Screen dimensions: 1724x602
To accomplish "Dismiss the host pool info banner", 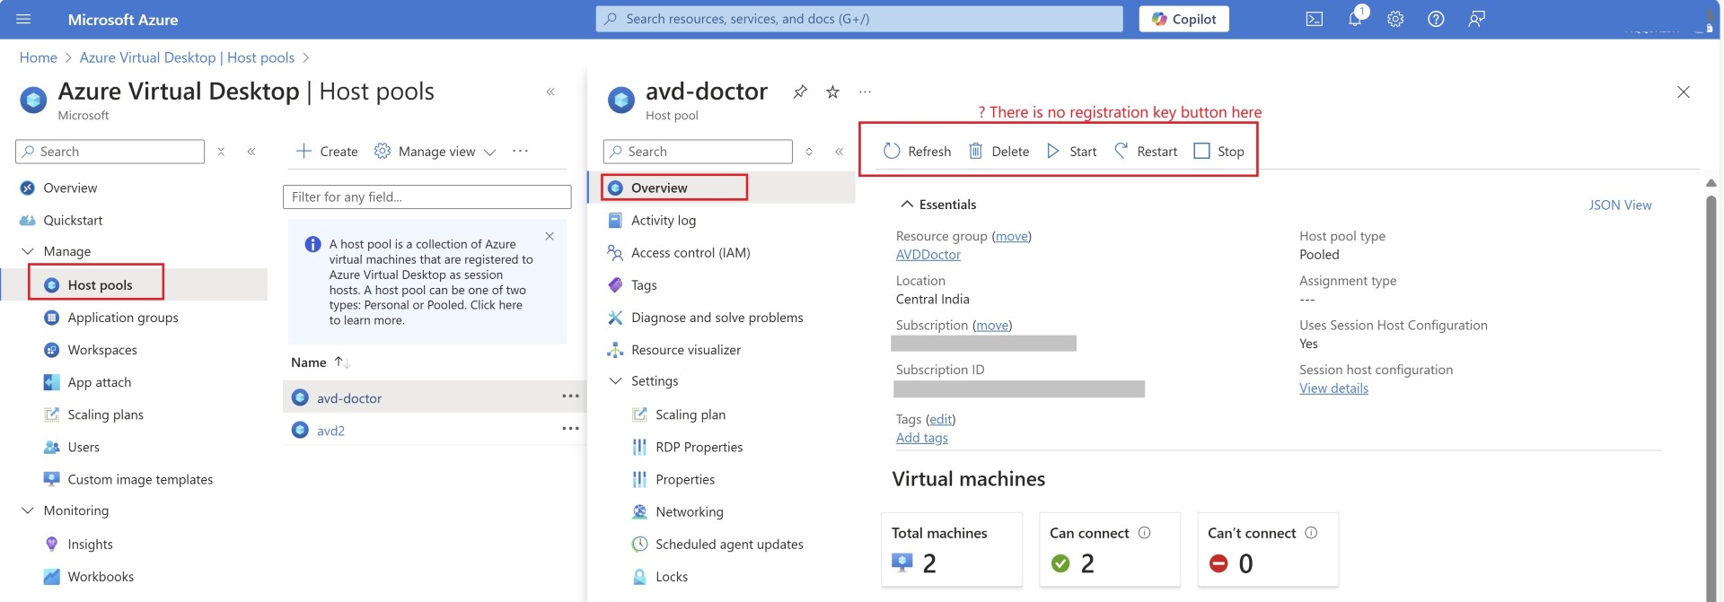I will [x=550, y=236].
